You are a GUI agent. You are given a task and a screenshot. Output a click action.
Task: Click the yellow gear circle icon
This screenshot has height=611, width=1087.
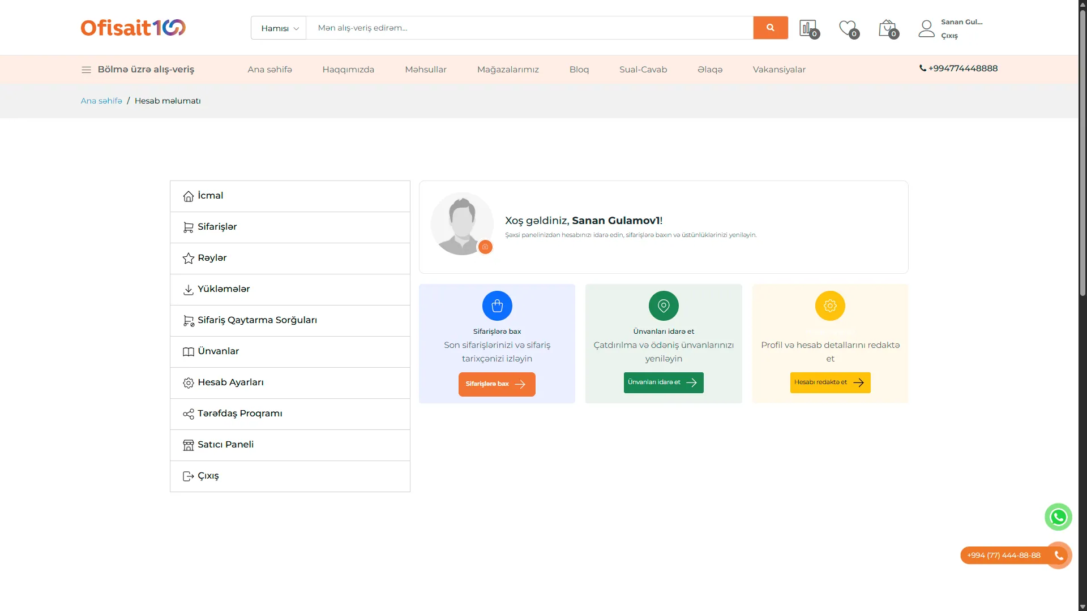pyautogui.click(x=830, y=305)
